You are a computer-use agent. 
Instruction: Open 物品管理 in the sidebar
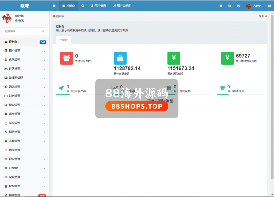coord(14,150)
